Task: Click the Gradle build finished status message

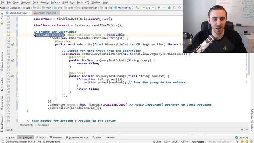Action: 33,141
